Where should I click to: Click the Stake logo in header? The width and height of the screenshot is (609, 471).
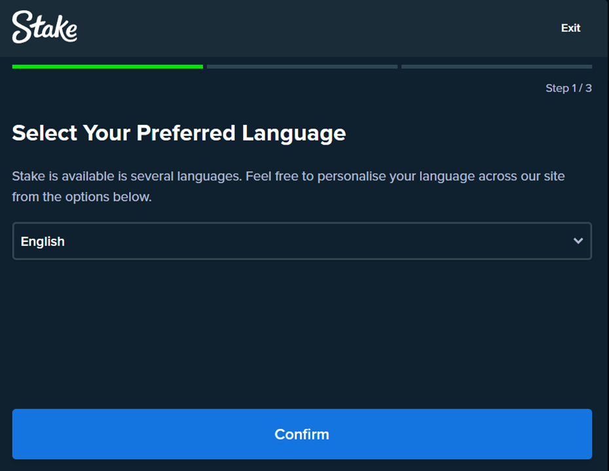(45, 27)
